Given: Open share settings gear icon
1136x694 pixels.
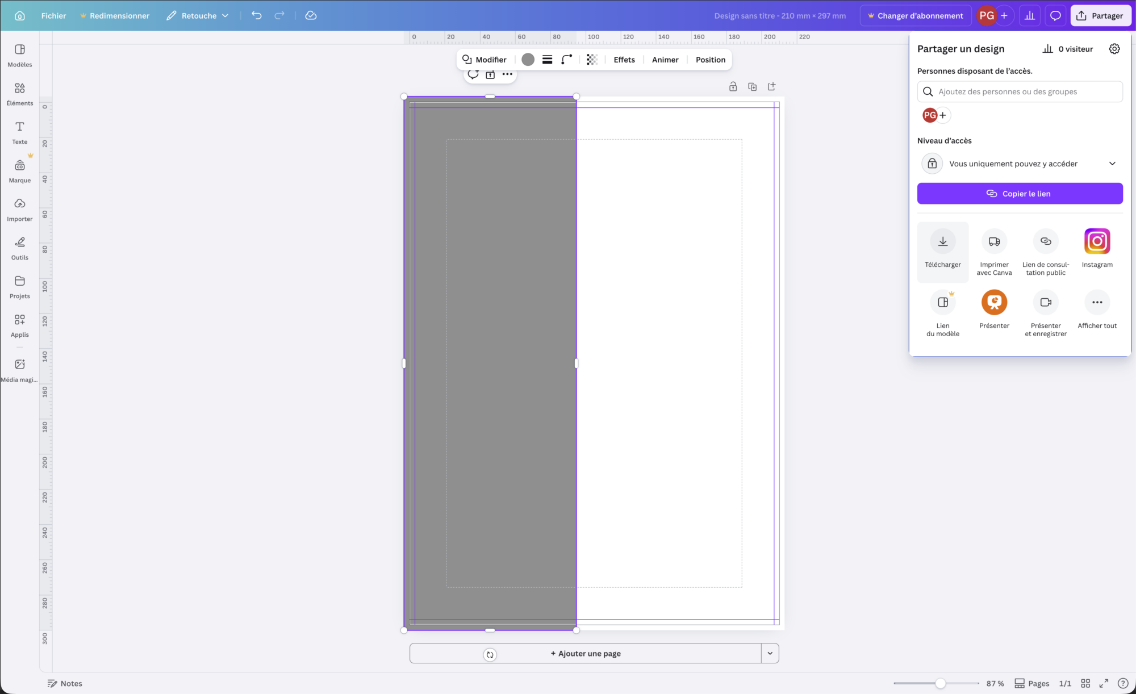Looking at the screenshot, I should 1114,49.
